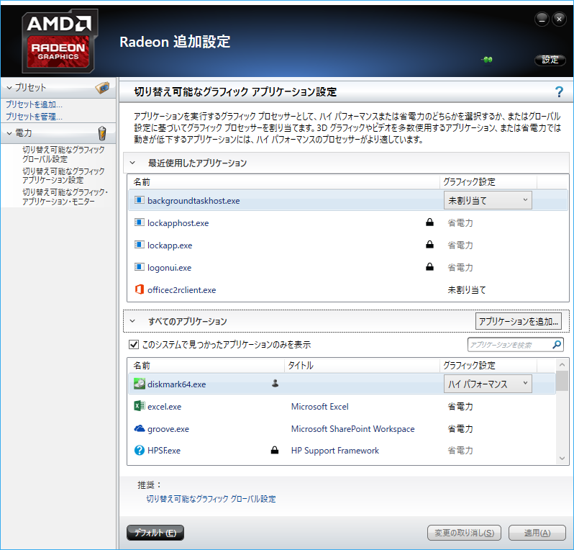Image resolution: width=574 pixels, height=550 pixels.
Task: Click the アプリケーションを追加... button
Action: coord(518,321)
